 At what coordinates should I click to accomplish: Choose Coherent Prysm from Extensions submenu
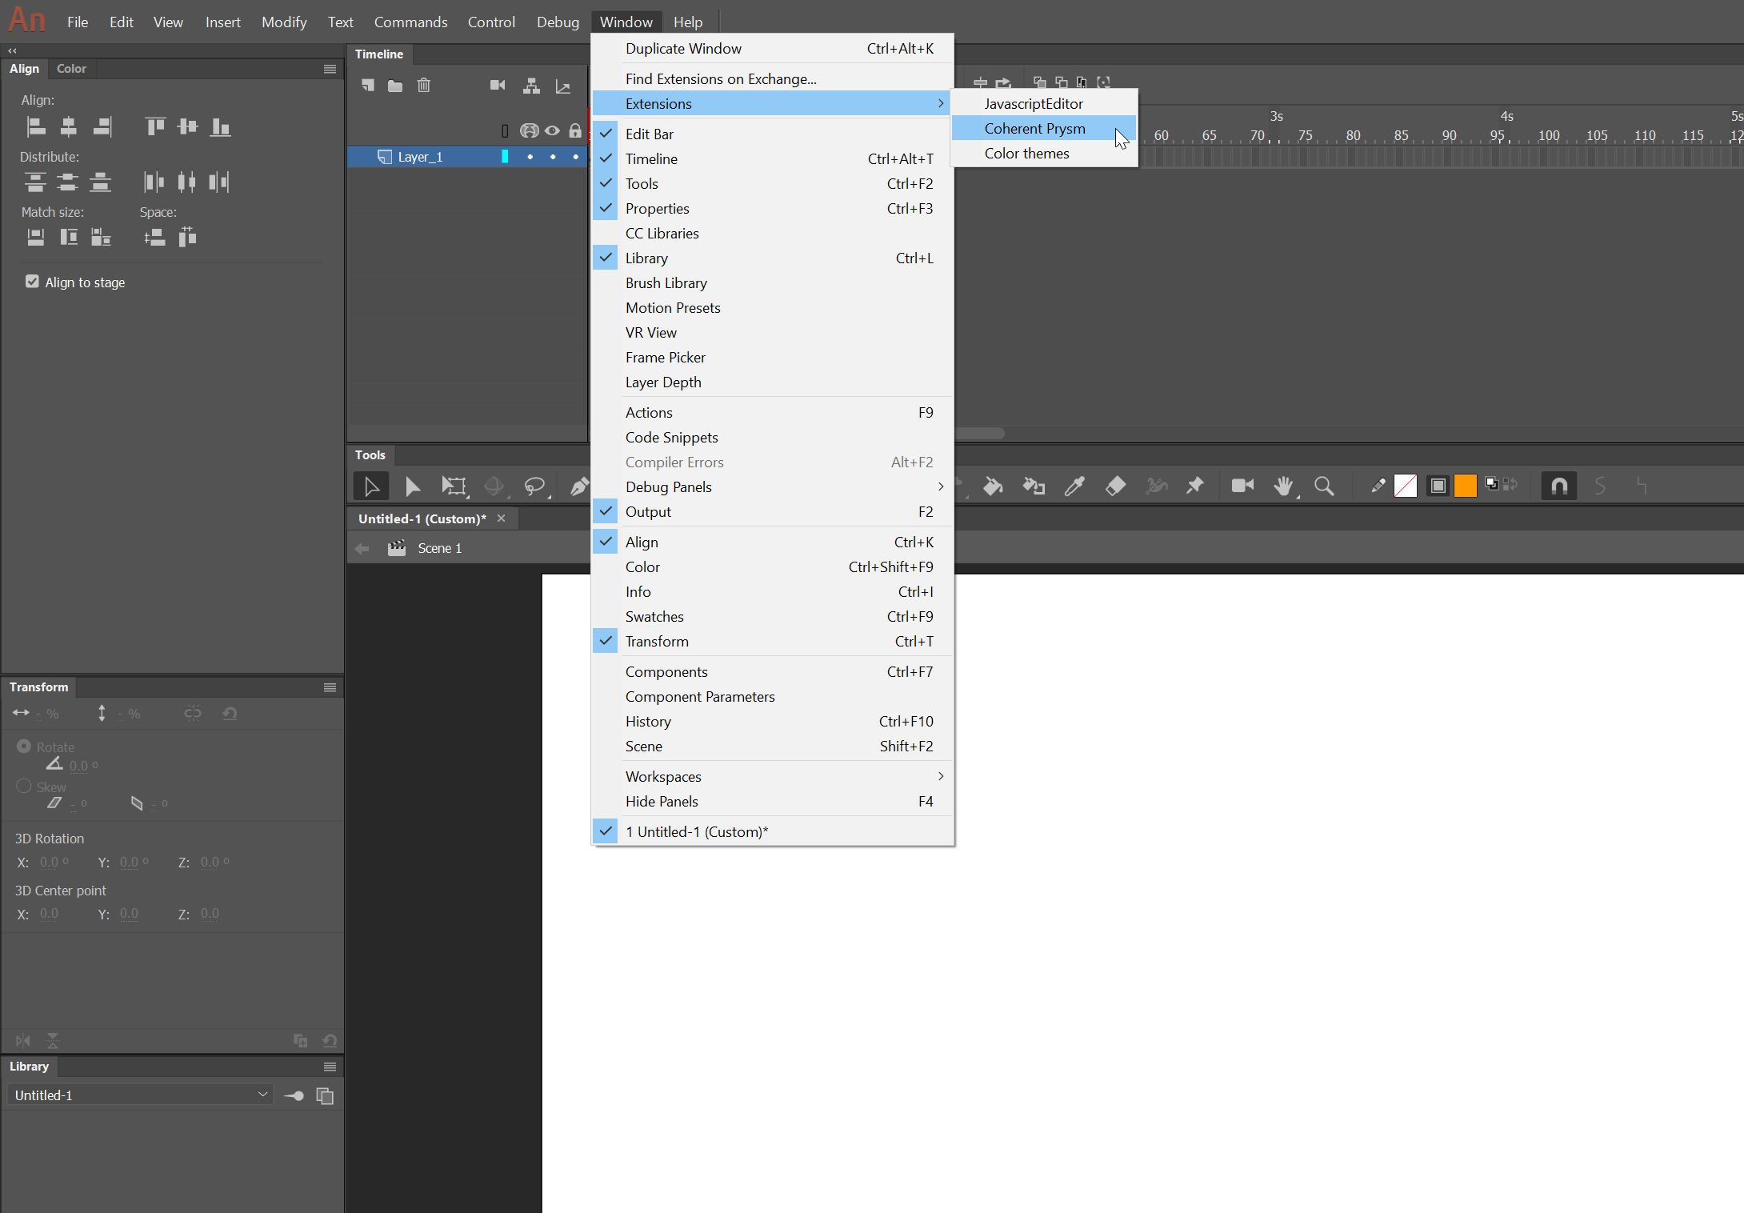pyautogui.click(x=1043, y=128)
